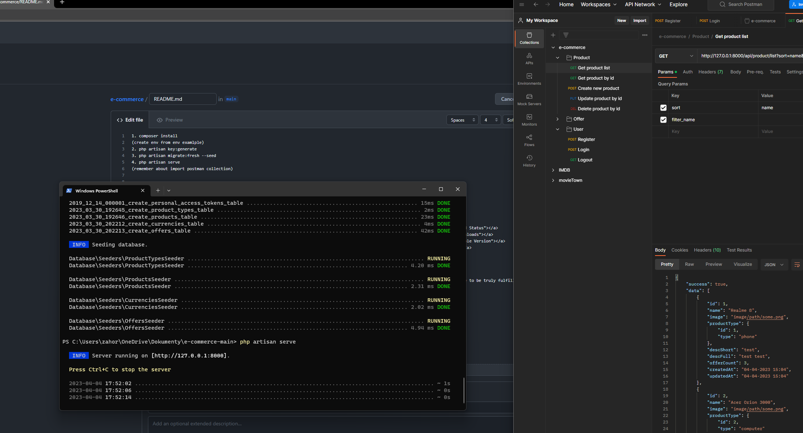The height and width of the screenshot is (433, 803).
Task: Open the Spaces indent mode dropdown
Action: pyautogui.click(x=462, y=120)
